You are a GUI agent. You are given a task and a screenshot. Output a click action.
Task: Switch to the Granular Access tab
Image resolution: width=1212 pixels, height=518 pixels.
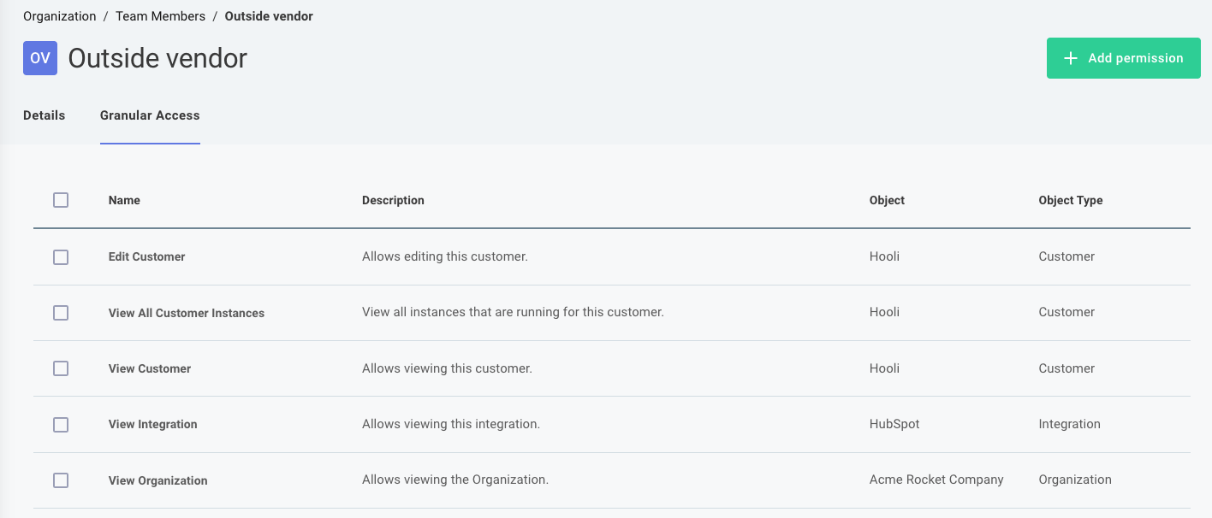click(x=150, y=115)
